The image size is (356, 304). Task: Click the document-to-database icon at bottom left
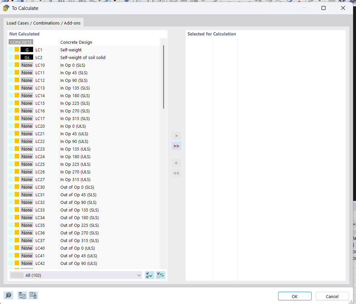click(33, 295)
